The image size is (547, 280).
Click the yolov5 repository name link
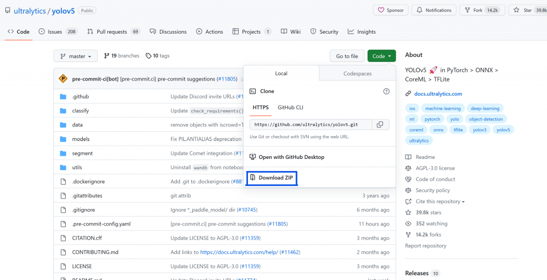coord(64,11)
